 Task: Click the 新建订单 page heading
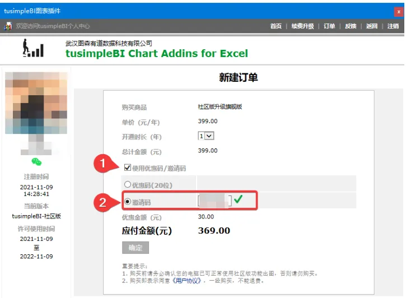tap(239, 77)
